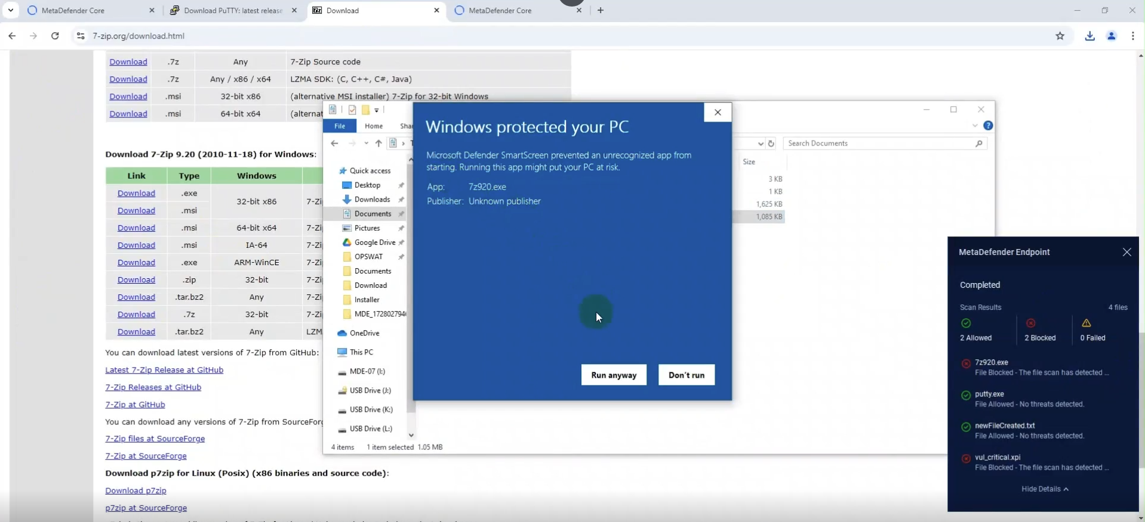Collapse results with Hide Details
This screenshot has width=1145, height=522.
[x=1045, y=489]
